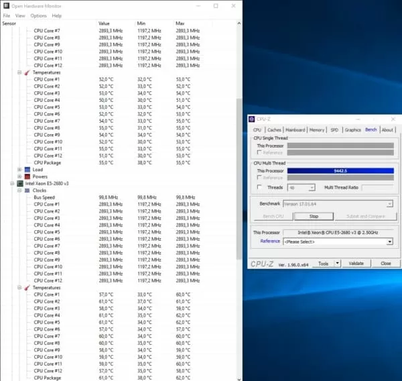The image size is (402, 381).
Task: Select the CPU Package row reading 61,0 °C
Action: [118, 378]
